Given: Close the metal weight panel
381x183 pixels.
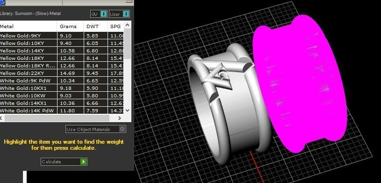Looking at the screenshot, I should (129, 1).
